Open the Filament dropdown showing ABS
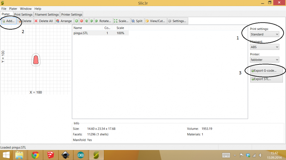The height and width of the screenshot is (160, 286). [264, 47]
